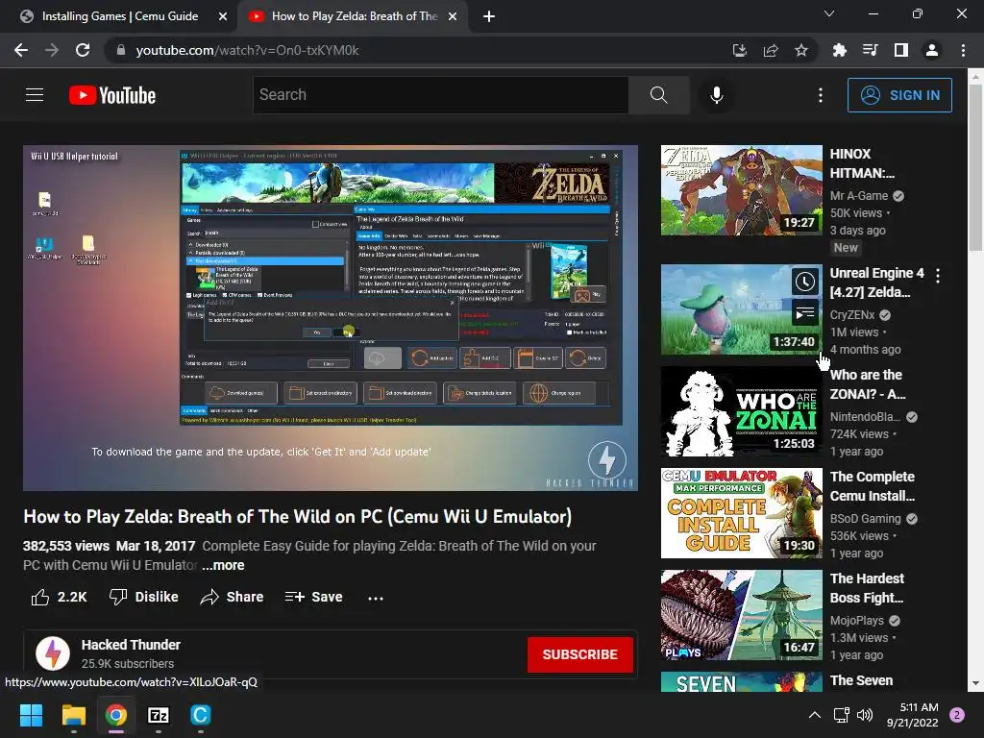
Task: Click the address bar URL
Action: coord(247,50)
